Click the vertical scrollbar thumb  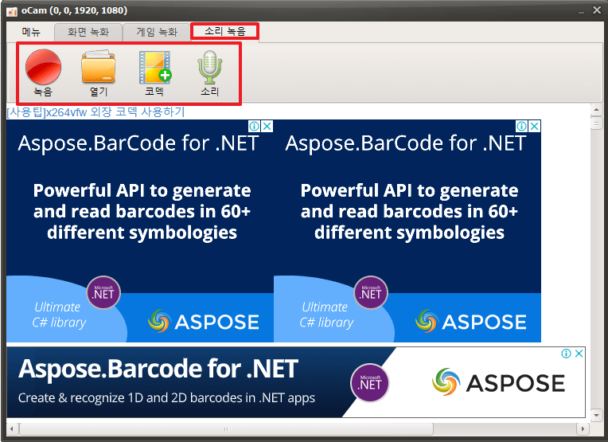[x=596, y=123]
